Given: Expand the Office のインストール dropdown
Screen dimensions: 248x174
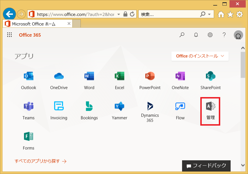Looking at the screenshot, I should click(200, 56).
